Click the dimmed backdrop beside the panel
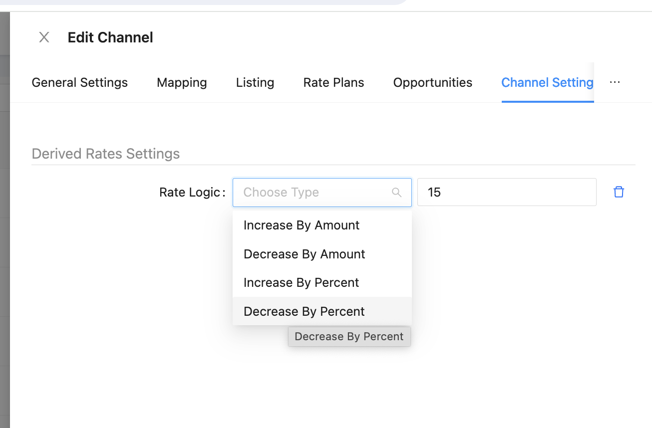Screen dimensions: 652x428 [x=4, y=224]
